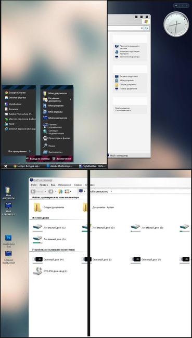Image resolution: width=192 pixels, height=338 pixels.
Task: Launch Adobe Photoshop CS from start menu
Action: [x=18, y=114]
